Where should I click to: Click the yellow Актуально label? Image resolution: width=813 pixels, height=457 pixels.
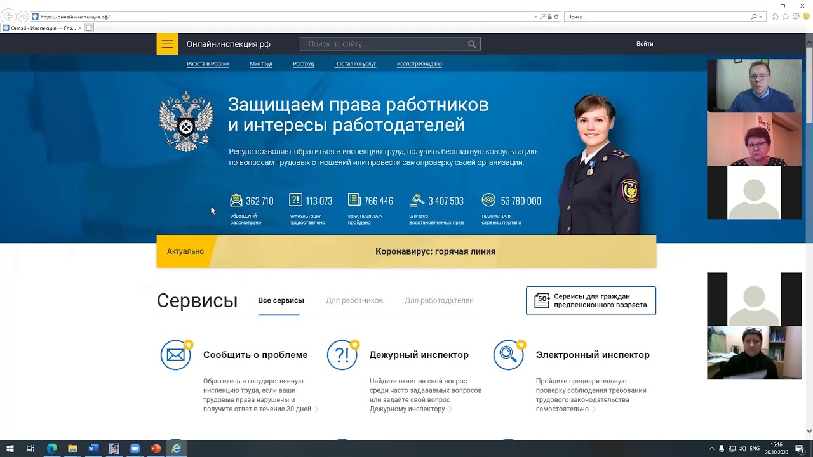click(x=185, y=251)
